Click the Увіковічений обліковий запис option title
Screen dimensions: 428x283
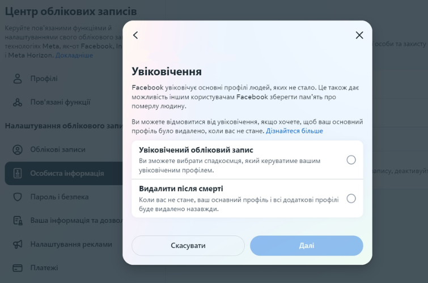coord(196,150)
